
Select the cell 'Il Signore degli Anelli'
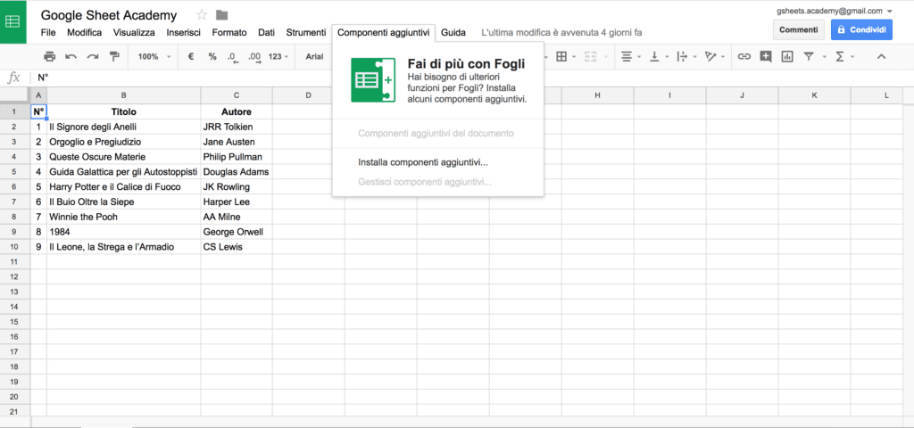click(123, 127)
